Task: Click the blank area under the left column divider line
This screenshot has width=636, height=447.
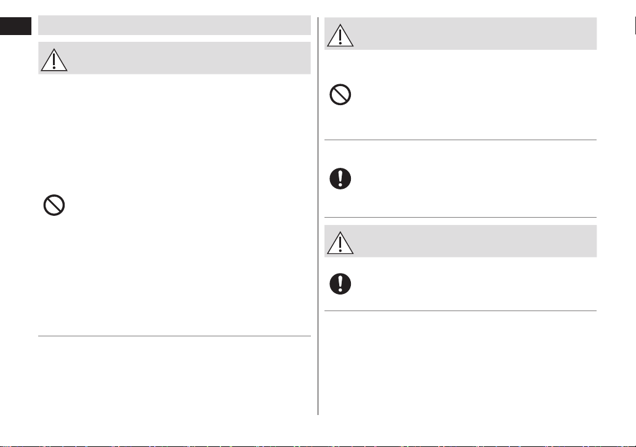Action: point(174,376)
